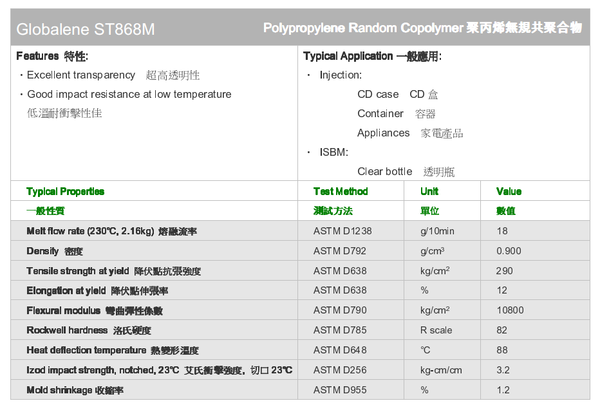The width and height of the screenshot is (600, 412).
Task: Select the "Polypropylene Random Copolymer" heading text
Action: point(363,28)
